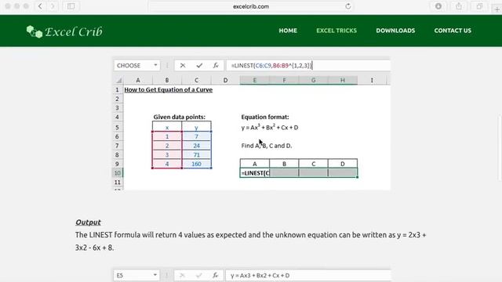The image size is (502, 282).
Task: Click the Safari forward arrow
Action: (53, 6)
